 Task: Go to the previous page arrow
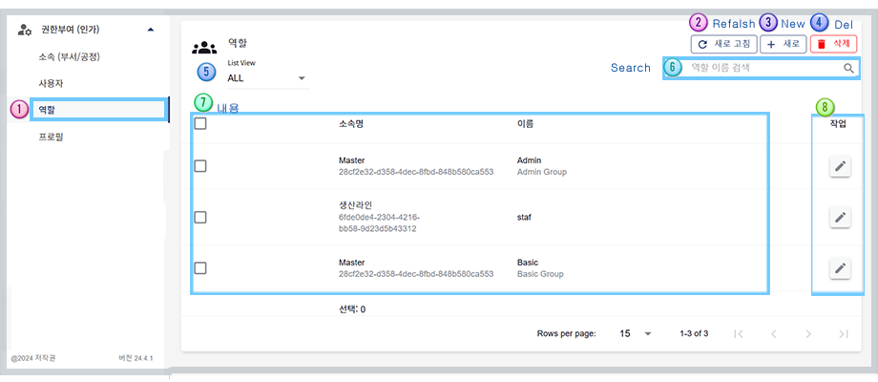tap(773, 334)
